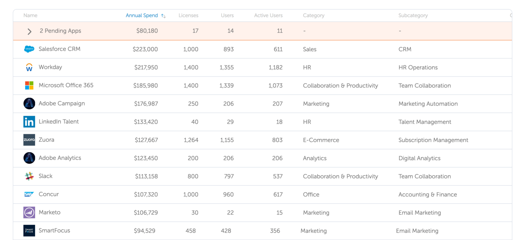Click the Adobe Campaign app icon
This screenshot has height=240, width=525.
tap(29, 104)
